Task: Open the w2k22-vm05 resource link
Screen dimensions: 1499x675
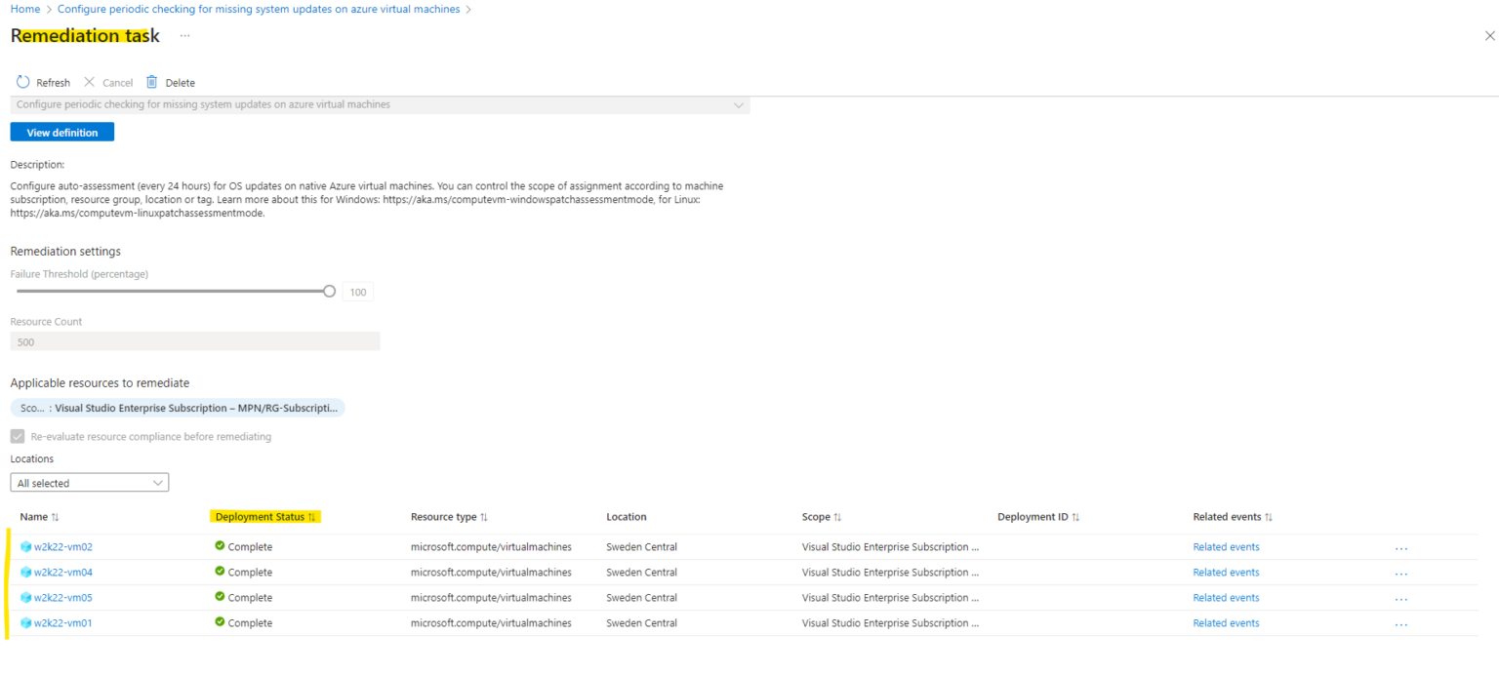Action: point(63,598)
